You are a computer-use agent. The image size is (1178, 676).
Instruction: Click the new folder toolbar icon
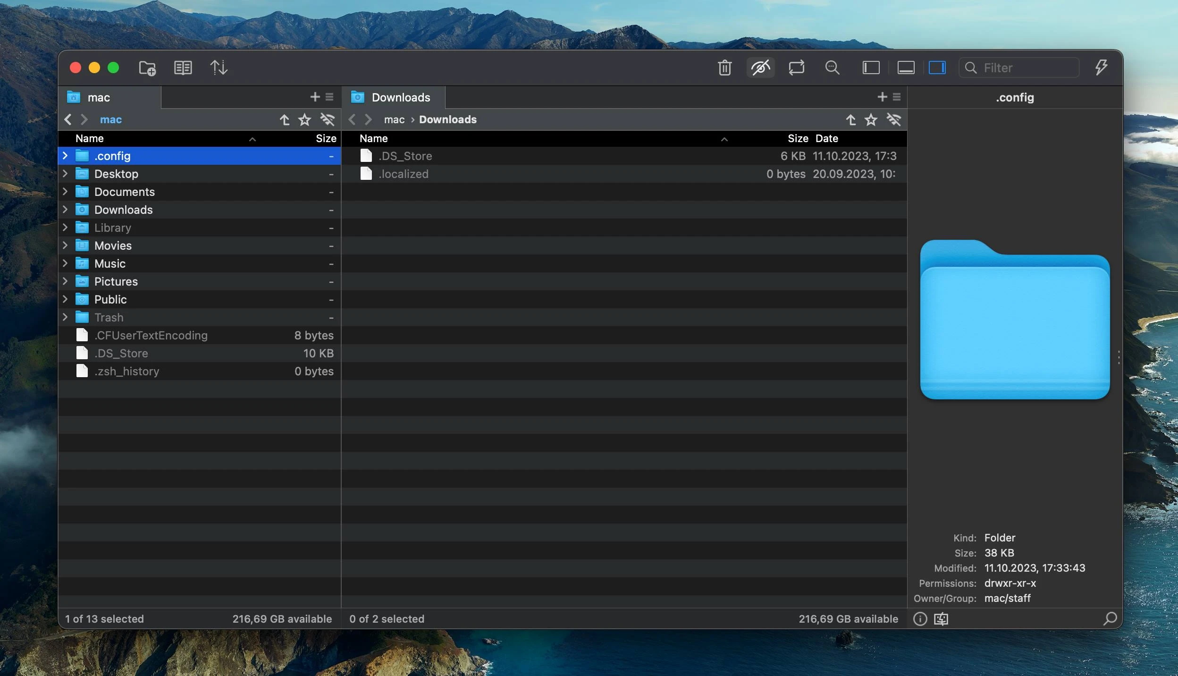(x=147, y=68)
